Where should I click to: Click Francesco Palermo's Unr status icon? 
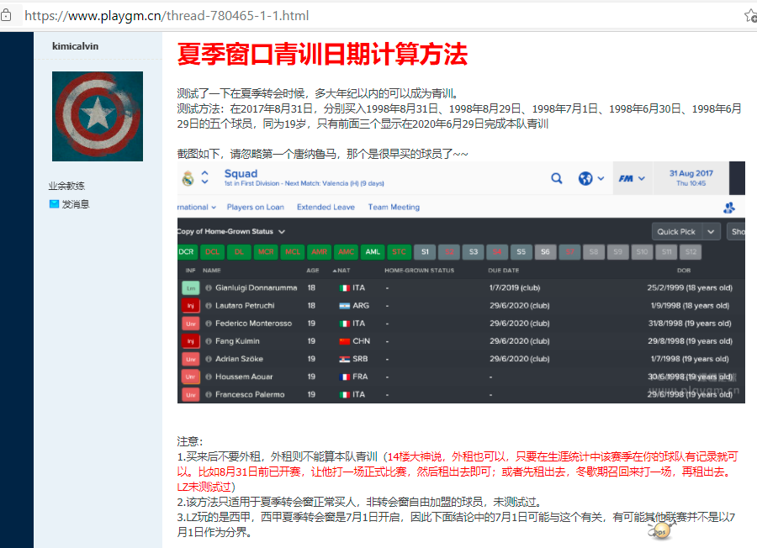[x=191, y=394]
